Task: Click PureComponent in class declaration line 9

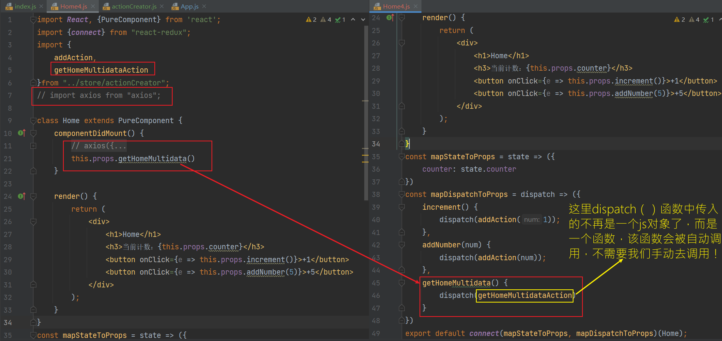Action: [146, 120]
